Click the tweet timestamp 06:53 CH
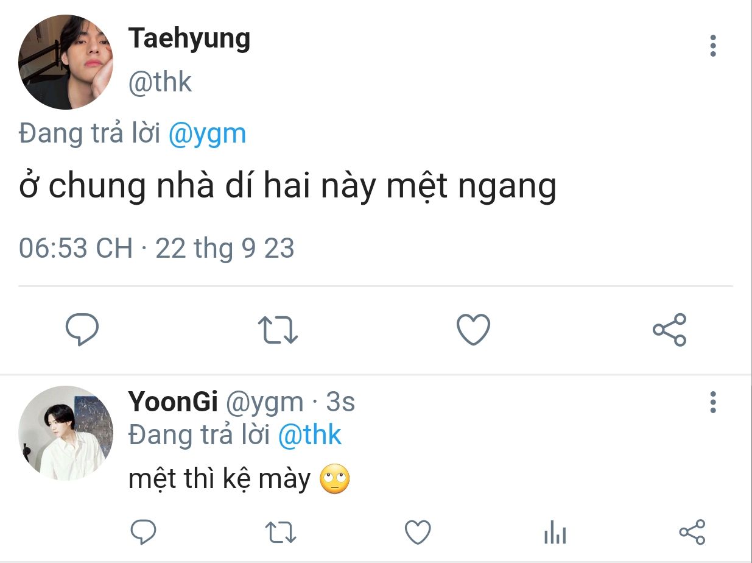The height and width of the screenshot is (563, 752). pos(76,249)
